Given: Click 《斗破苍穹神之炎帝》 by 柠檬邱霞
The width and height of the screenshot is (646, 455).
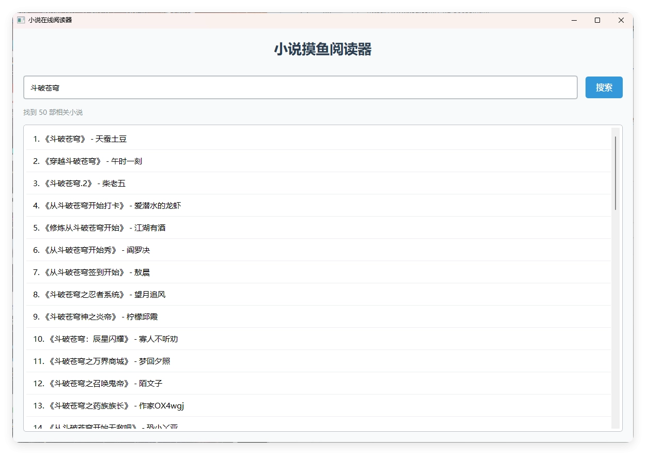Looking at the screenshot, I should pos(96,316).
